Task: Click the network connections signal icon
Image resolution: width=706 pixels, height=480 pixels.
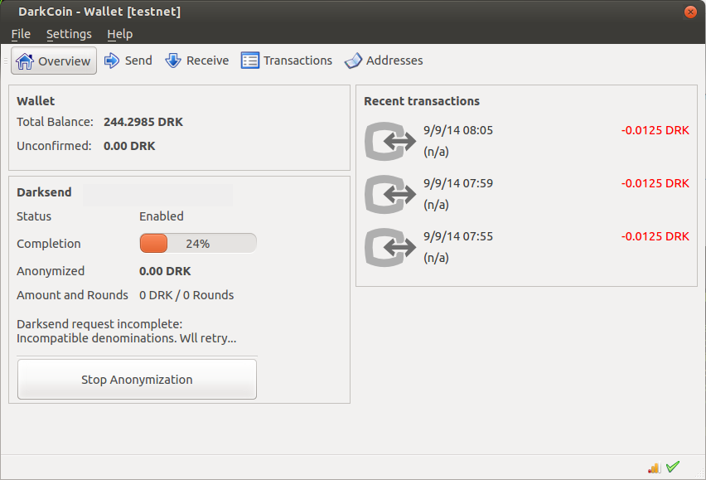Action: pos(655,468)
